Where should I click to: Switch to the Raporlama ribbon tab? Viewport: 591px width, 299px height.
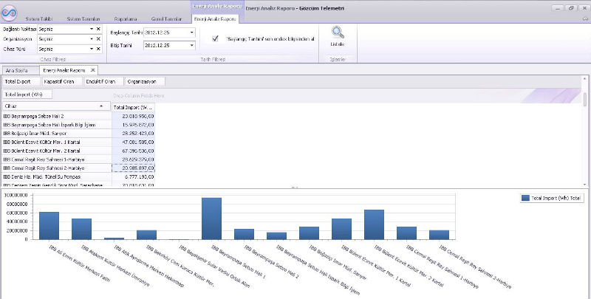click(x=125, y=18)
